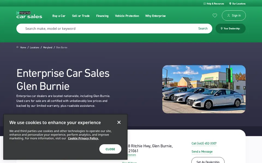Click the Ritchie Hwy, Glen Burnie address text

click(150, 148)
